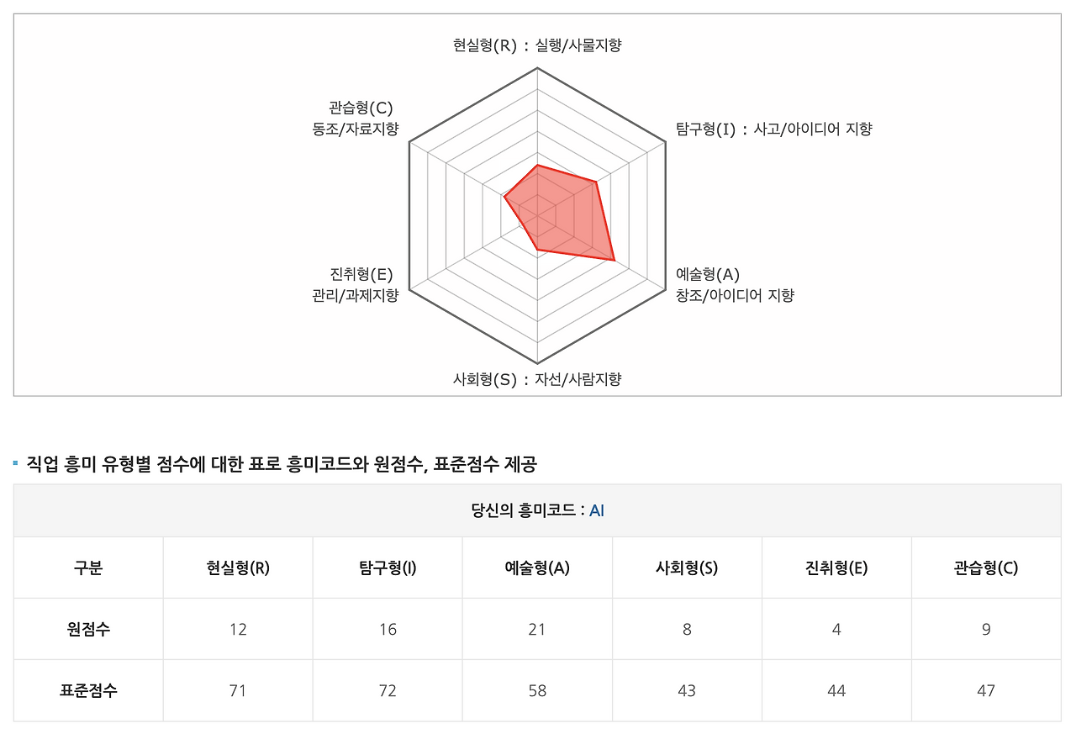Click the 예술형(A) chart axis label

[x=735, y=284]
